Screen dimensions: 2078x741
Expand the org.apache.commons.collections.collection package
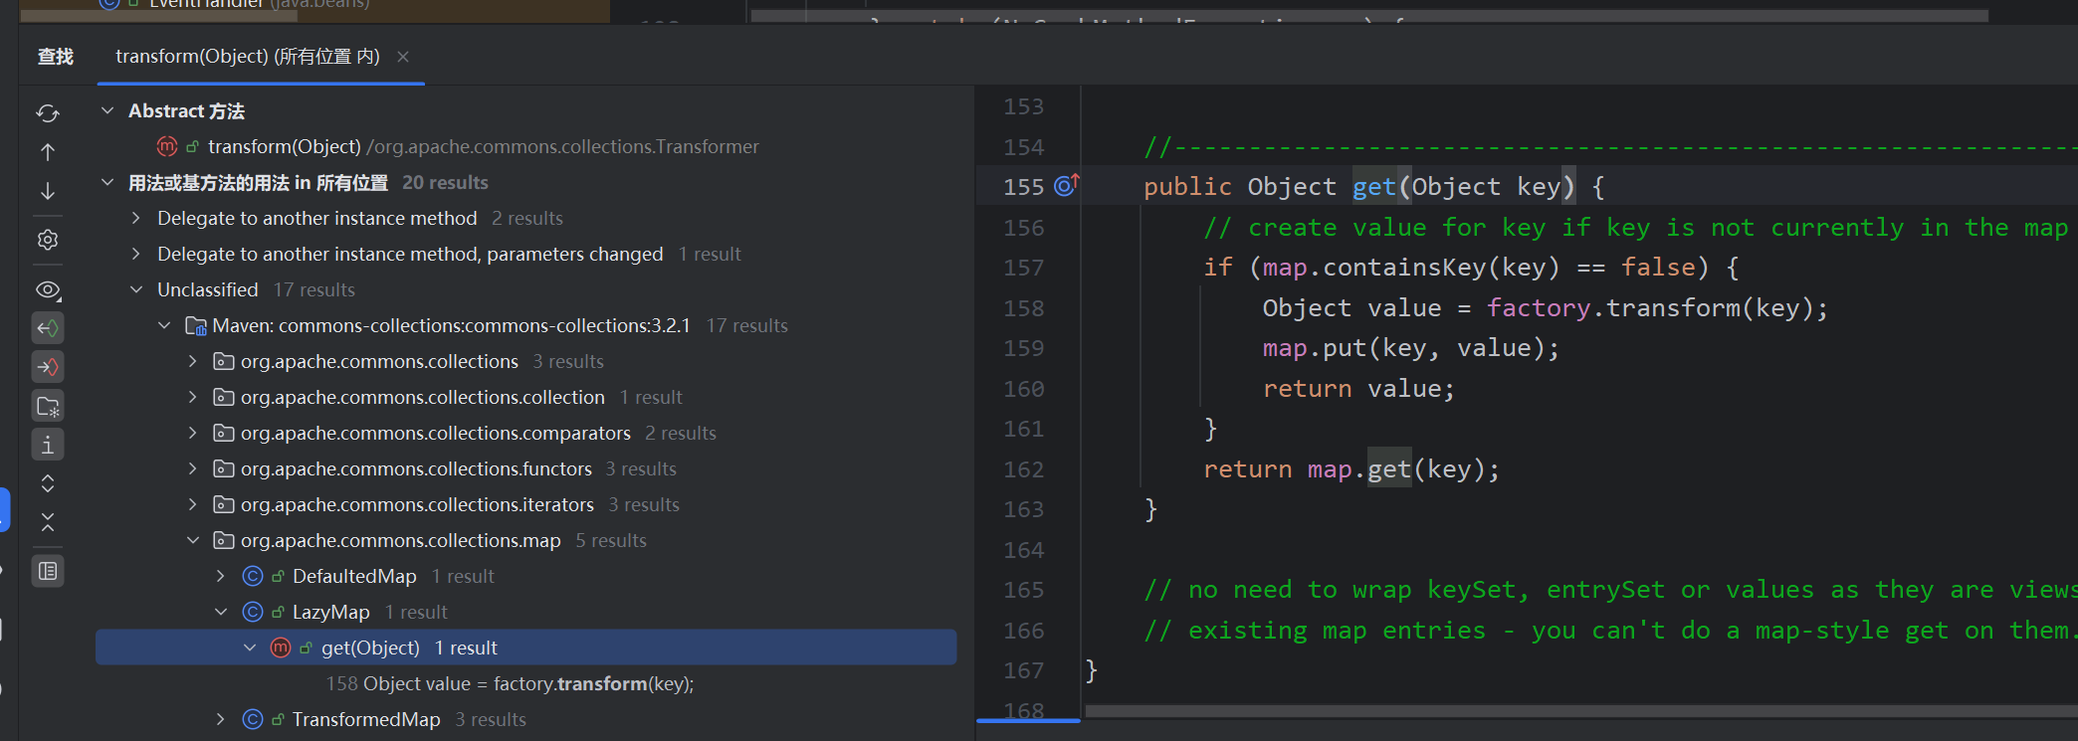(193, 397)
